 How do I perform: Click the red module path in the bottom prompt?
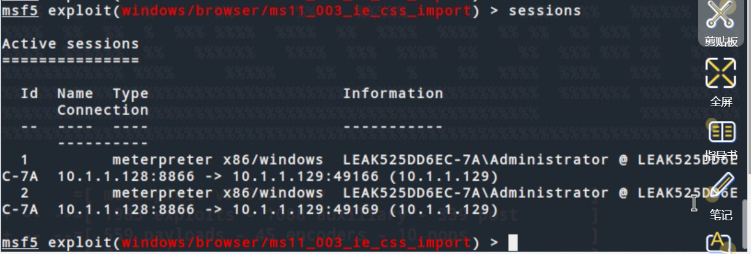click(297, 243)
